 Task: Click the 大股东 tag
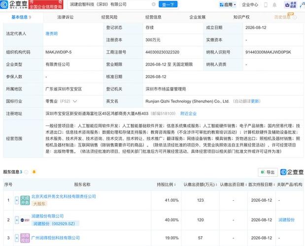pyautogui.click(x=39, y=204)
